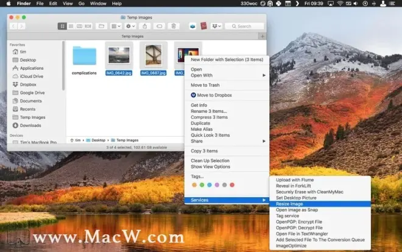
Task: Click the New Folder toolbar icon
Action: 102,26
